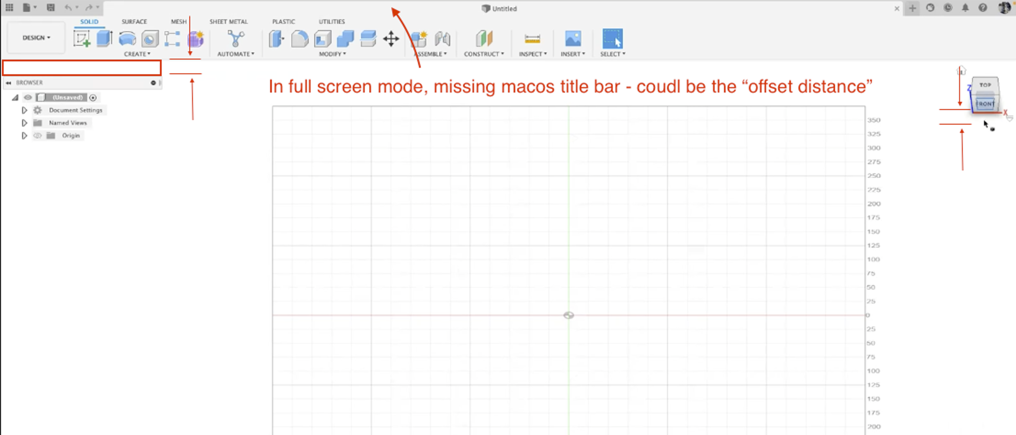Switch to the SURFACE tab
The width and height of the screenshot is (1016, 435).
tap(134, 22)
